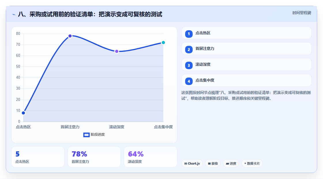This screenshot has width=323, height=179.
Task: Select the teal 点击集中度 data point
Action: (163, 43)
